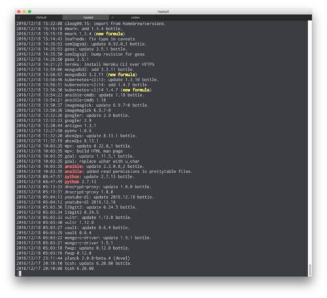Click line 'tcsh 6.20.00'
This screenshot has height=298, width=327.
[x=79, y=269]
